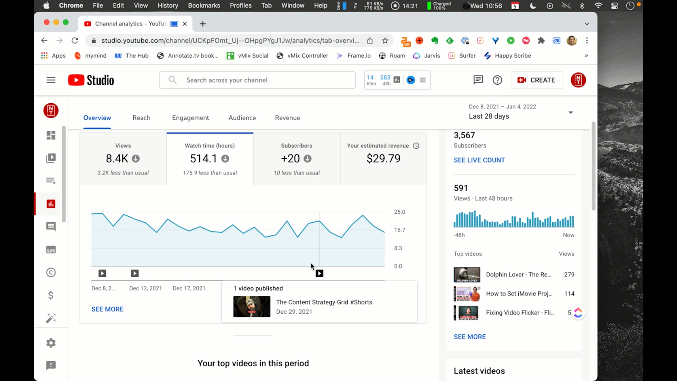Click the video marker near Dec 13

click(x=135, y=273)
